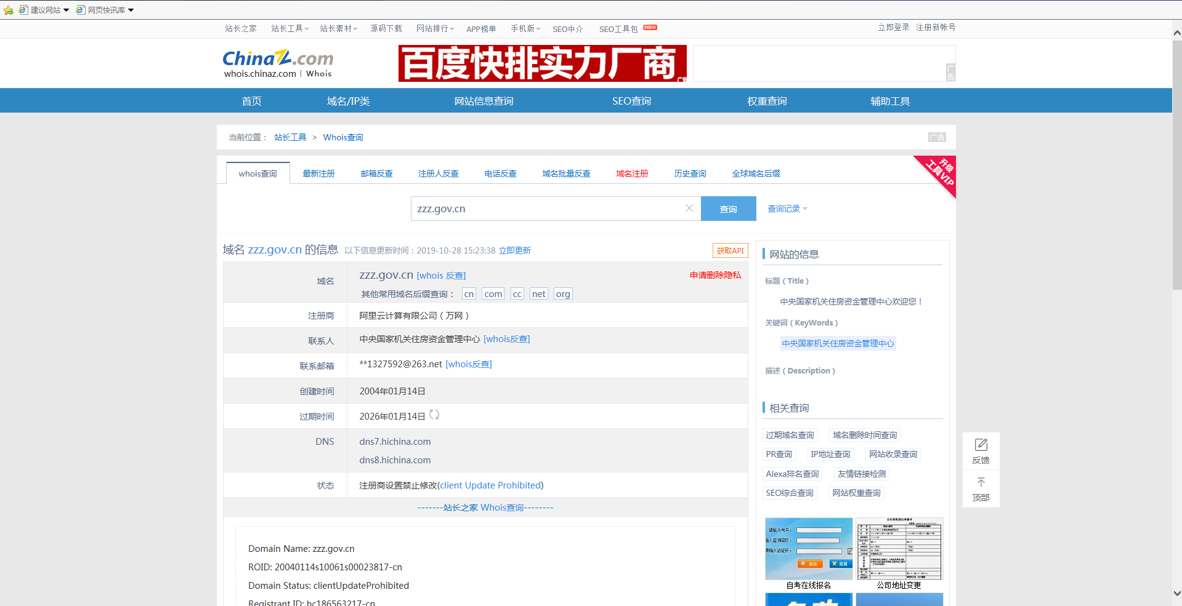Viewport: 1182px width, 606px height.
Task: Select the cc domain suffix option
Action: 517,294
